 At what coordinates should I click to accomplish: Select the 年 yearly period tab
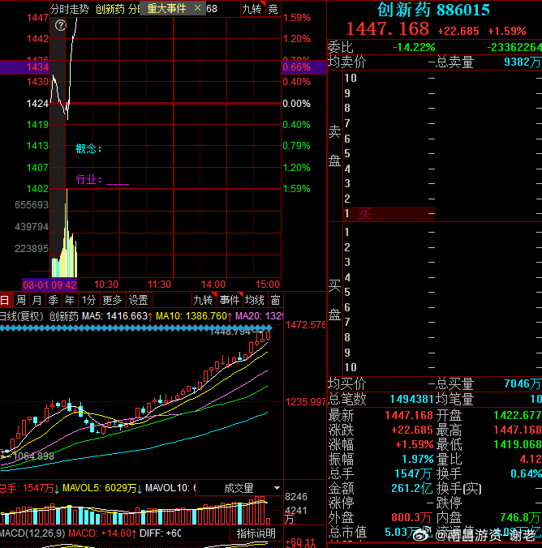click(x=69, y=300)
